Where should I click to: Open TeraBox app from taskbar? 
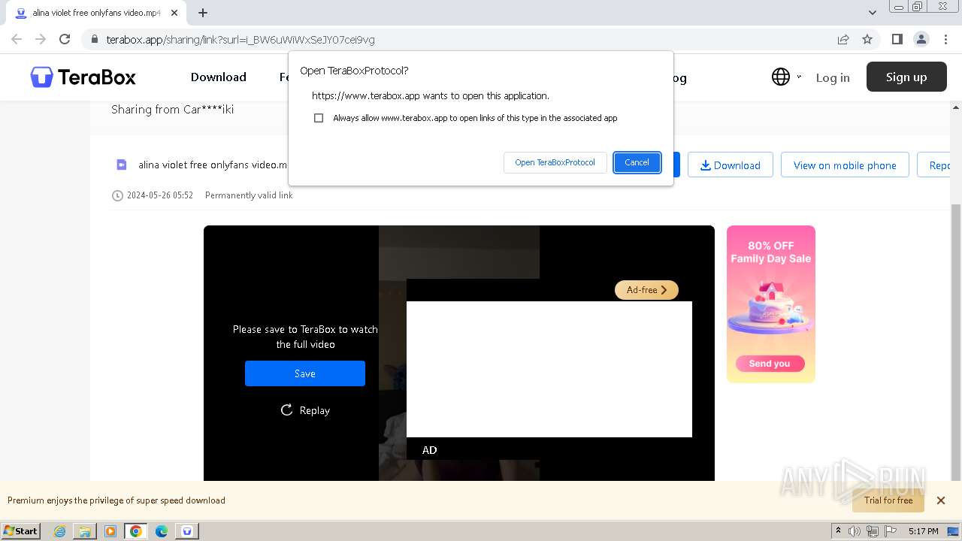tap(187, 531)
